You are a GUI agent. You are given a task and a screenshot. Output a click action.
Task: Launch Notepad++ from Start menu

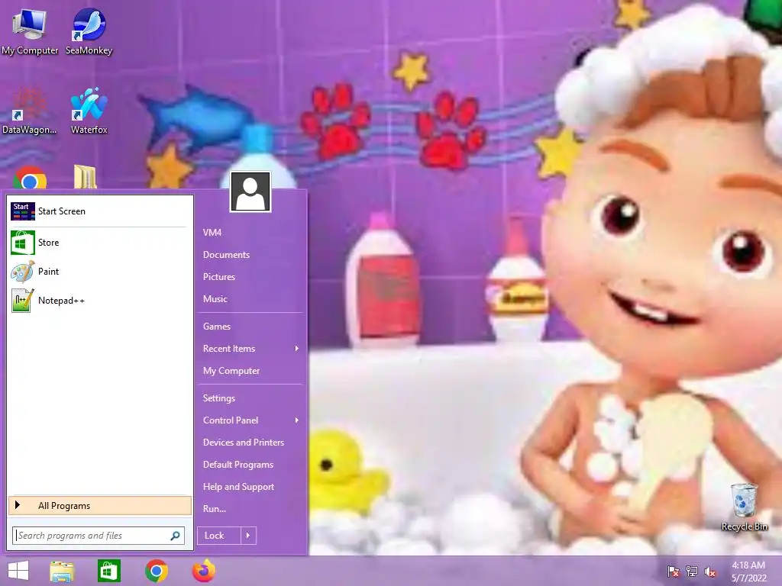pos(100,301)
